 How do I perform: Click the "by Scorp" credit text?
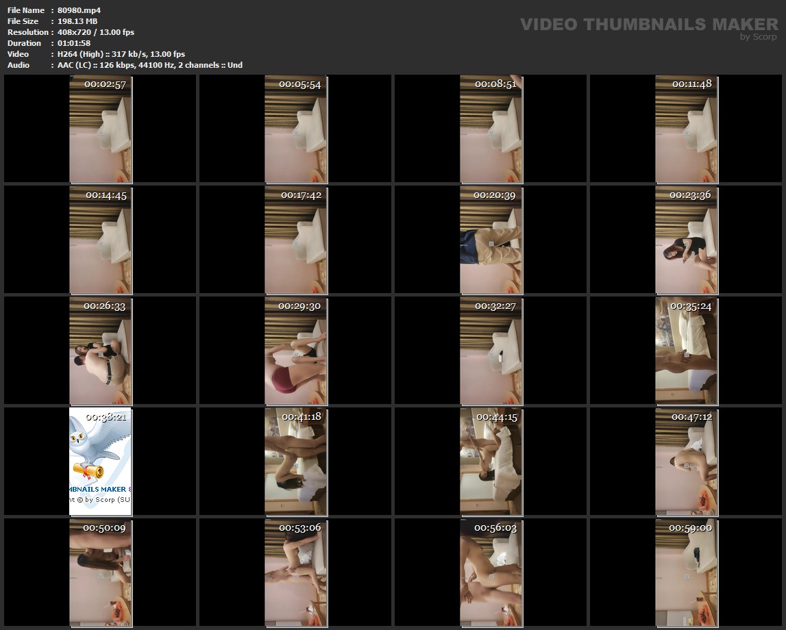758,37
